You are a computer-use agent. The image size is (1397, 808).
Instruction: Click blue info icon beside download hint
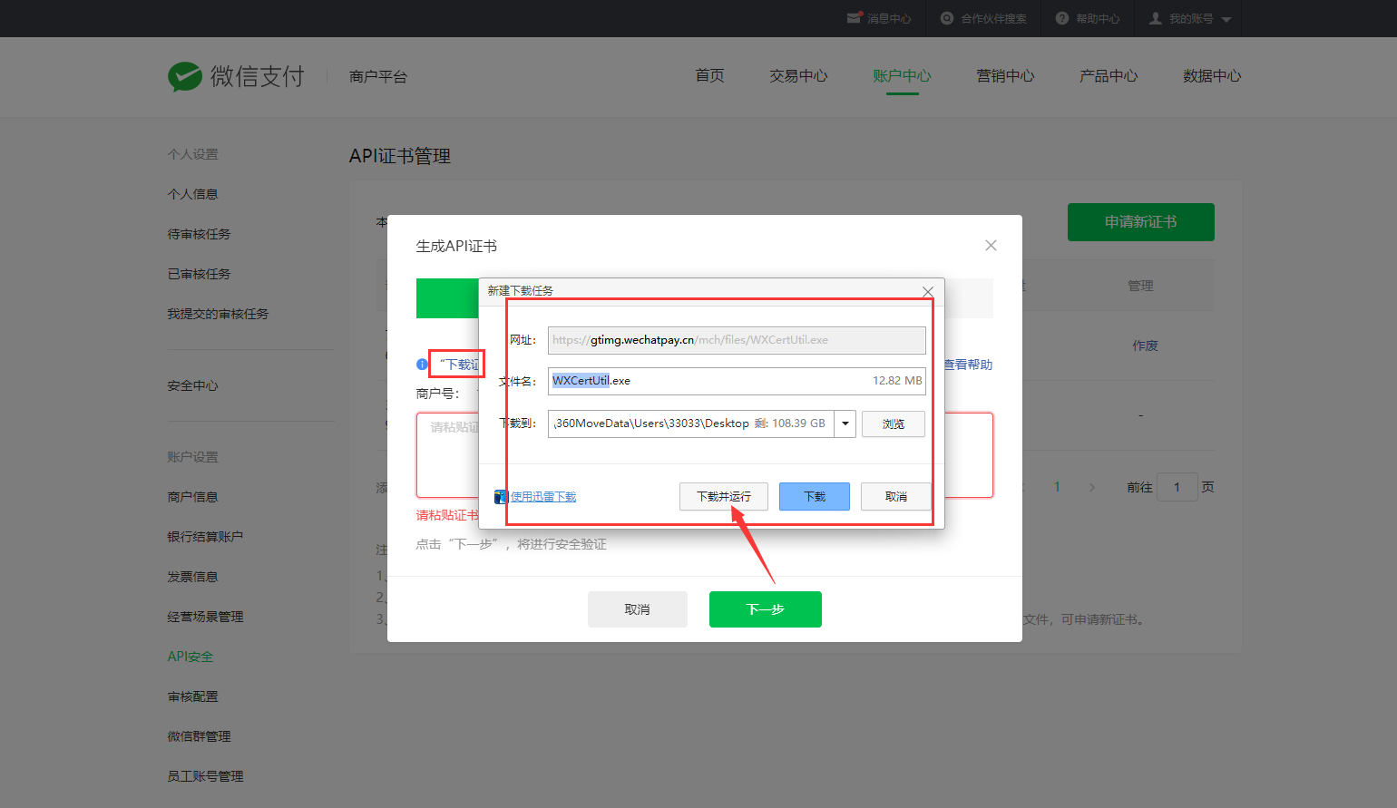[422, 365]
